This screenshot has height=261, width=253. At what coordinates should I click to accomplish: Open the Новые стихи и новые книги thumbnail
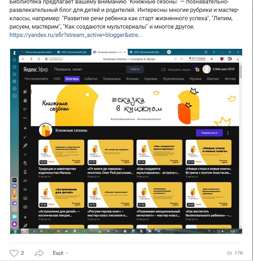208,152
